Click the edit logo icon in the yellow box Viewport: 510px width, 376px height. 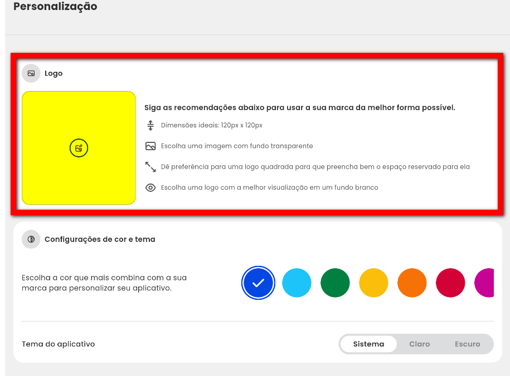(79, 148)
